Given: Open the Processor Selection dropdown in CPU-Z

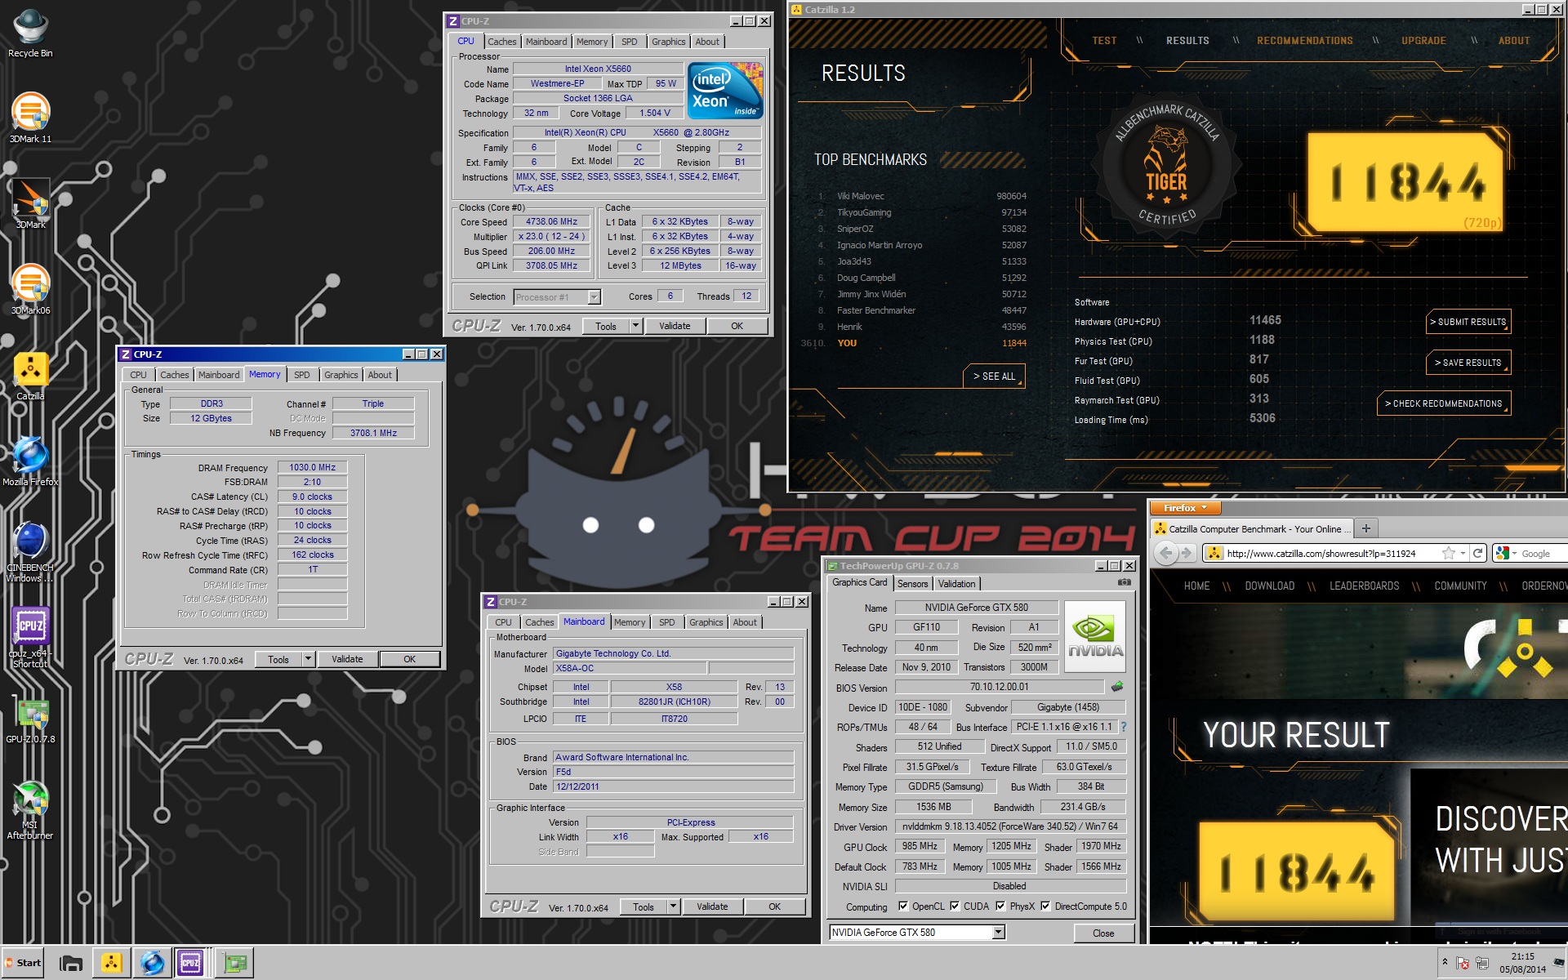Looking at the screenshot, I should point(594,297).
